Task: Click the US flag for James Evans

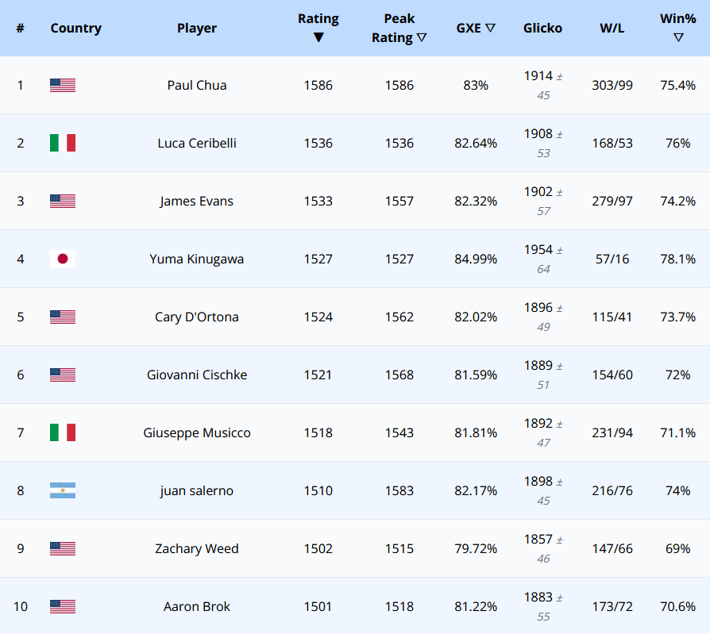Action: pos(63,201)
